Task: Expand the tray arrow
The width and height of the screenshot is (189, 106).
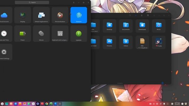Action: (167, 104)
